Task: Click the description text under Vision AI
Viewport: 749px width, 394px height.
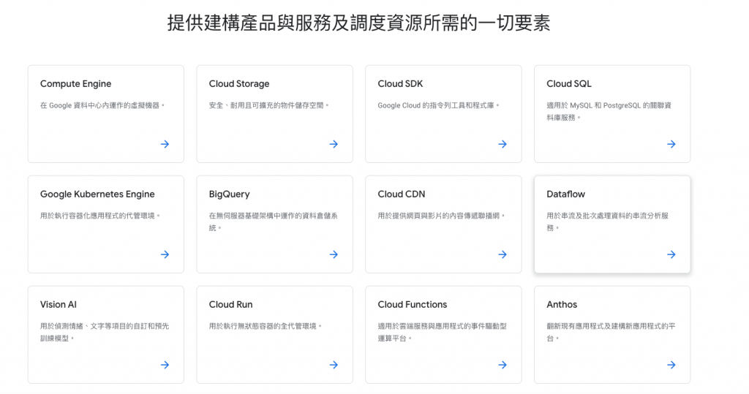Action: (105, 333)
